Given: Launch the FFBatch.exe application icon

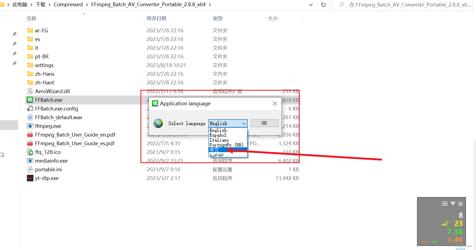Looking at the screenshot, I should click(x=30, y=100).
